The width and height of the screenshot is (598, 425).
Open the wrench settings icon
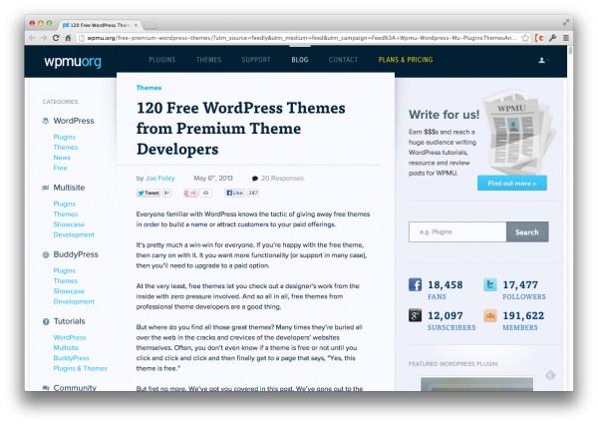pyautogui.click(x=552, y=38)
